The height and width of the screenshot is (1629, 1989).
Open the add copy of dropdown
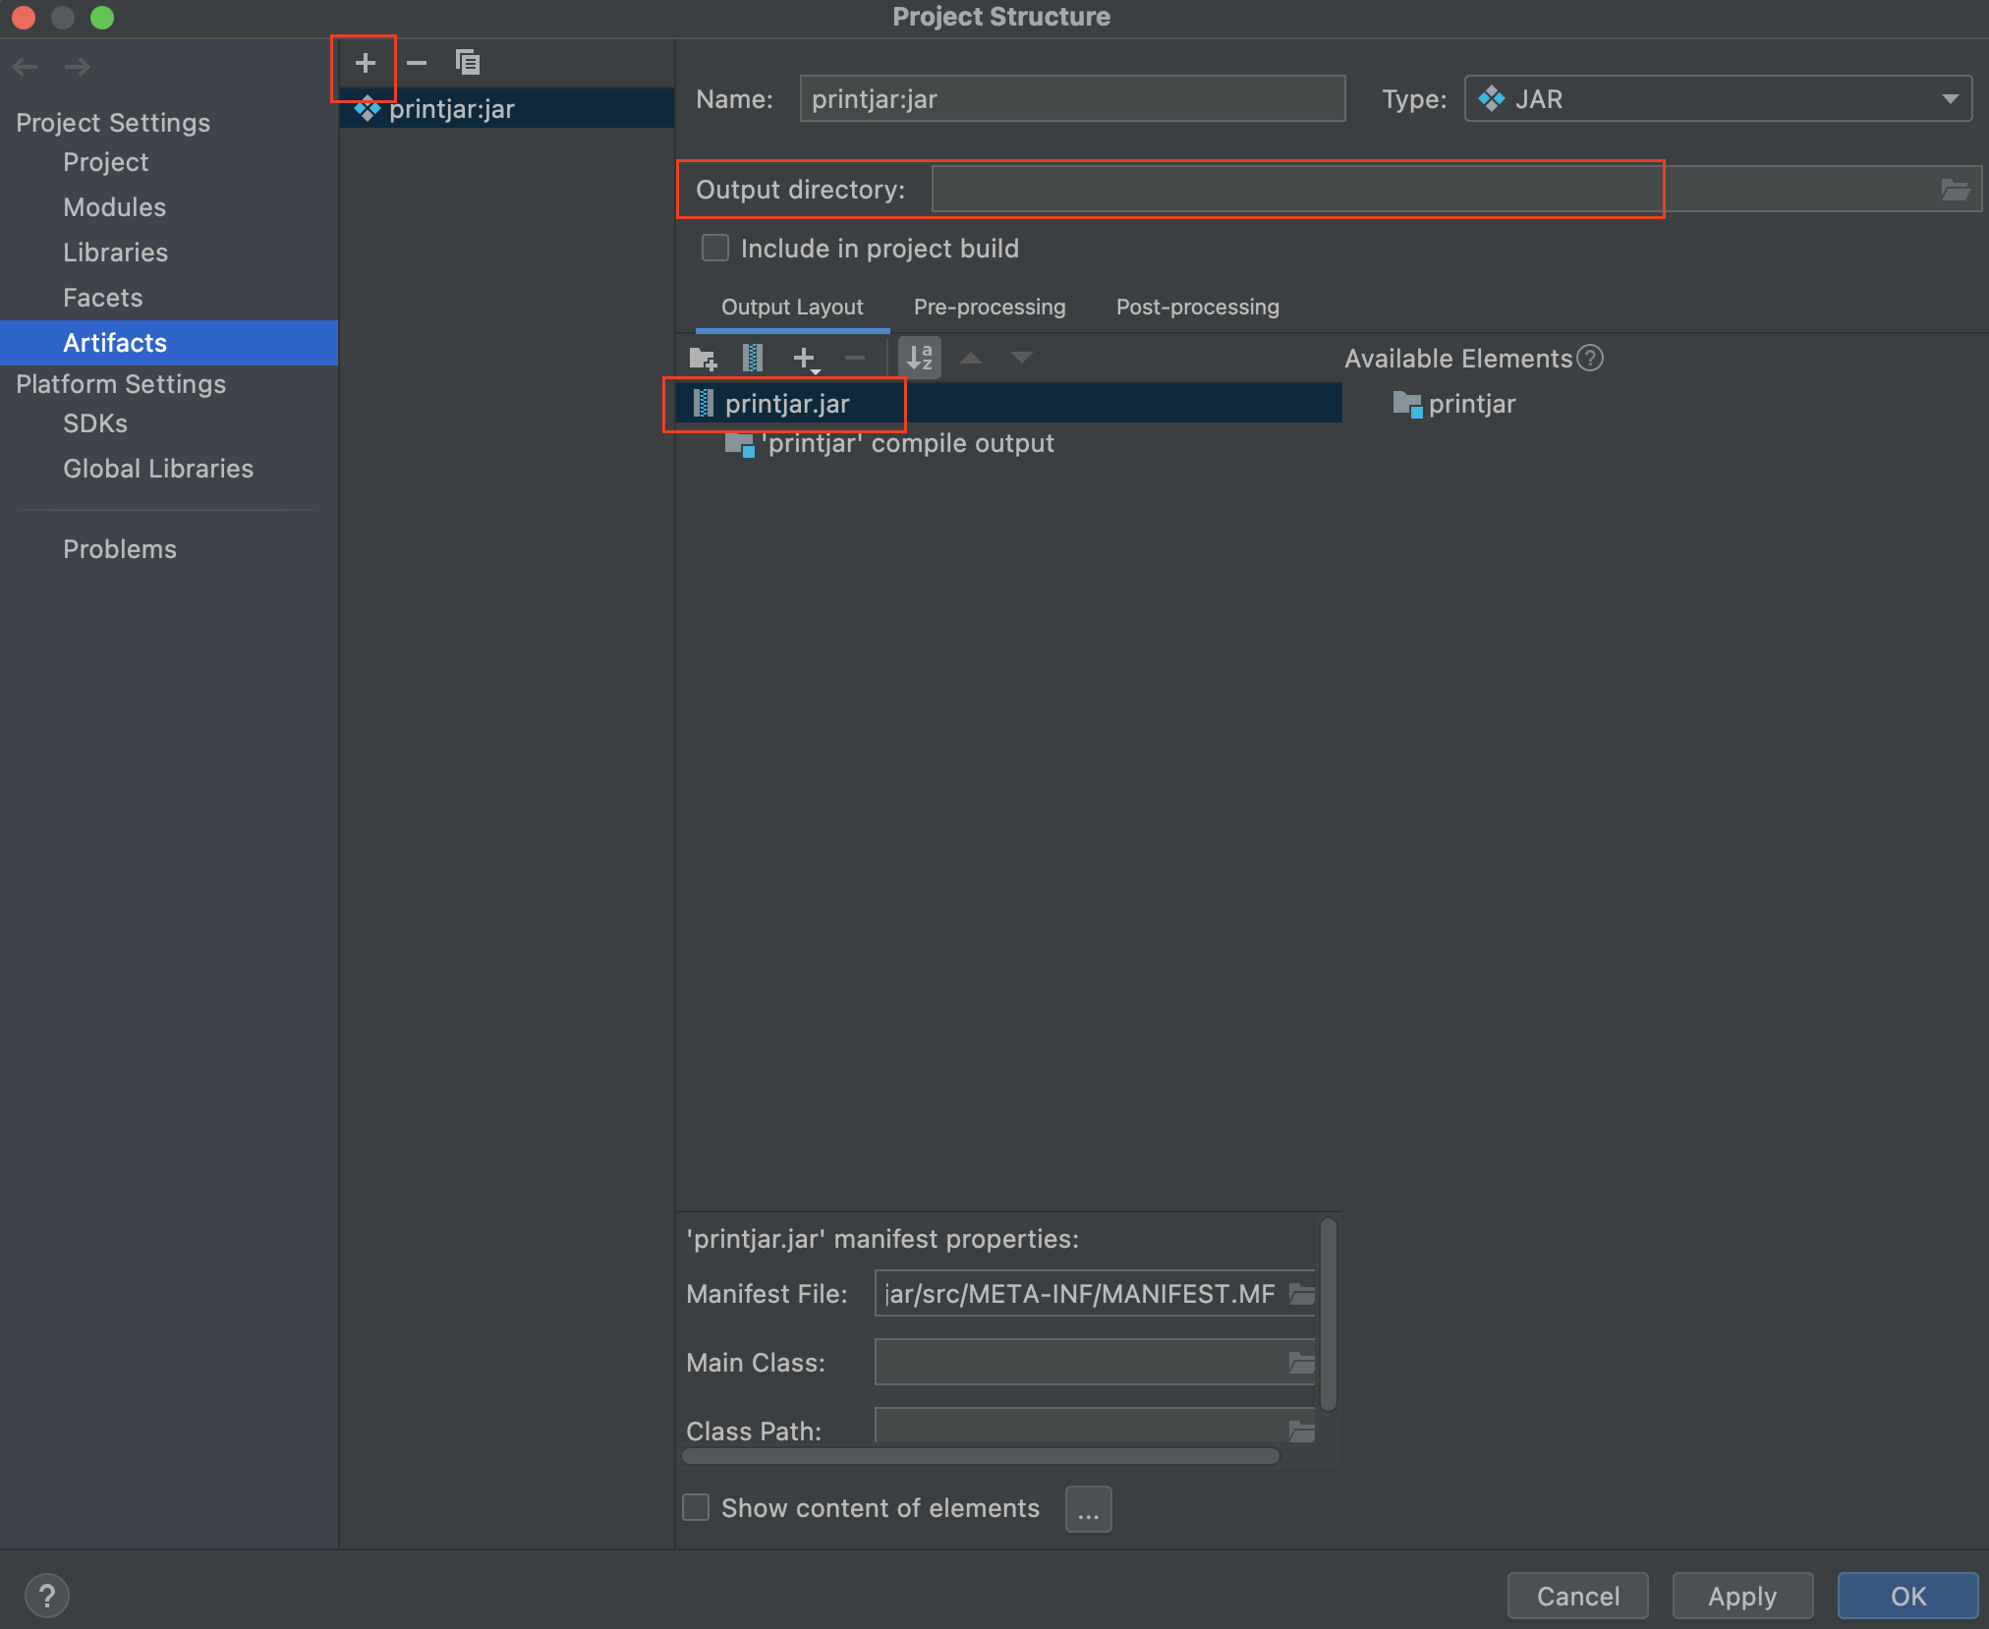click(805, 359)
